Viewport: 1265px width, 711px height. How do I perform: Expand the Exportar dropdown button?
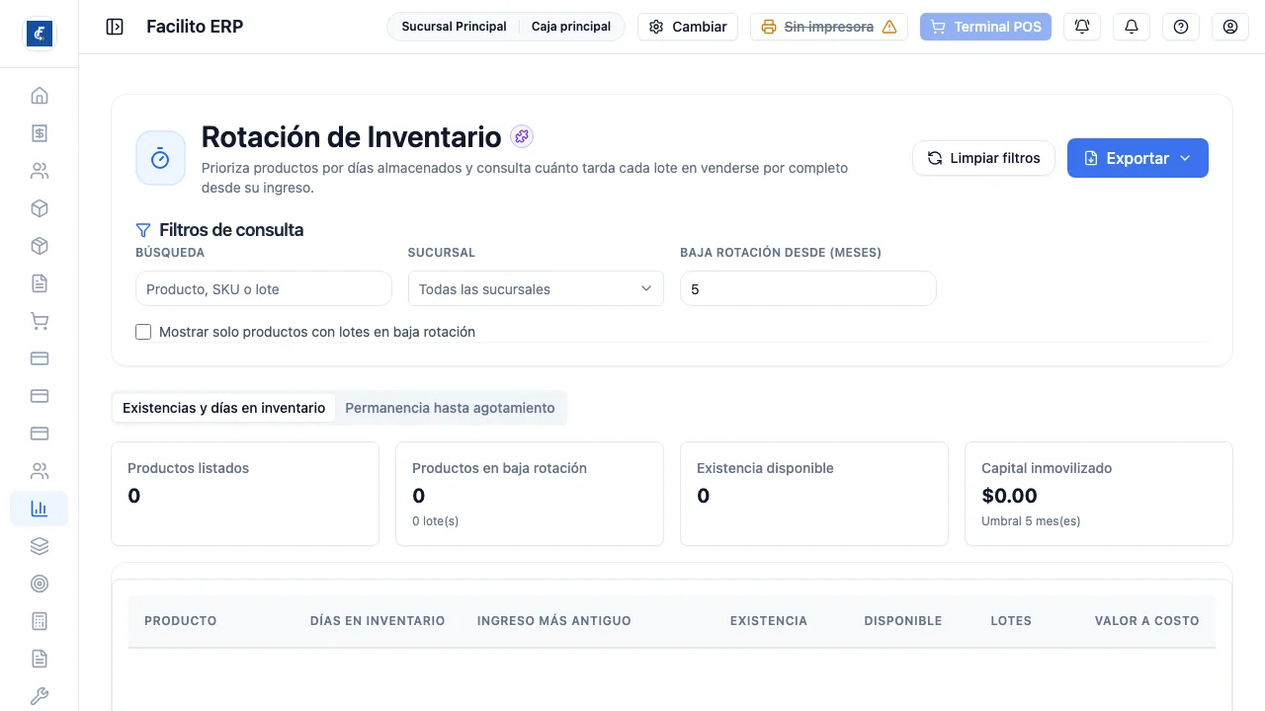1138,158
